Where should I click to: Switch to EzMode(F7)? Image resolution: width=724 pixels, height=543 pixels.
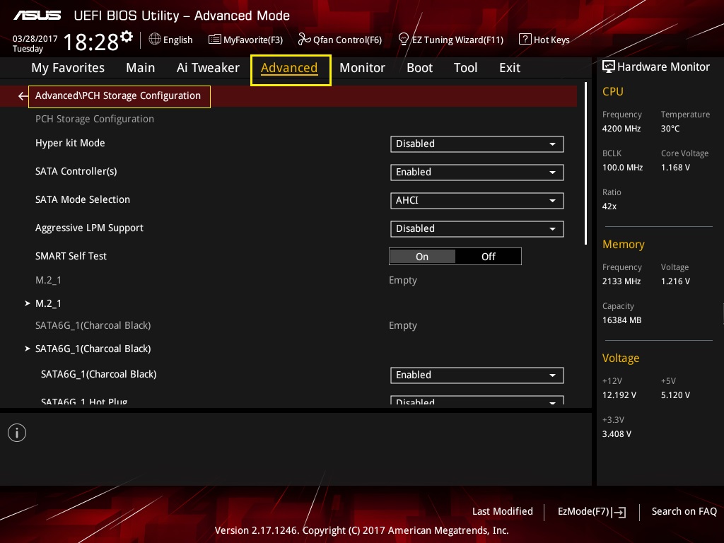[x=592, y=512]
